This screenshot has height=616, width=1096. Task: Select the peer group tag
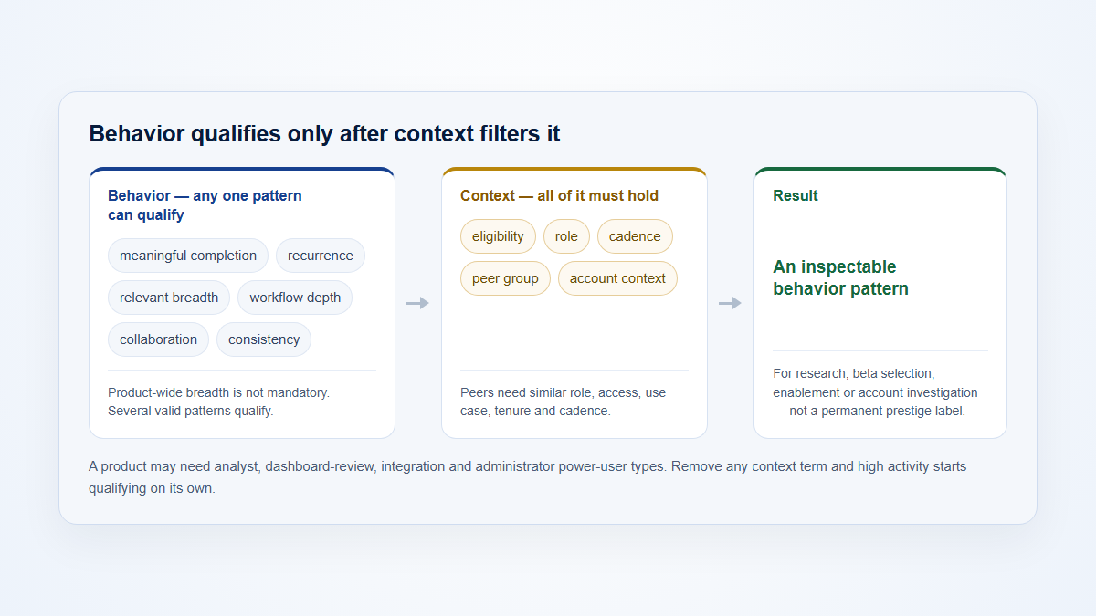click(x=505, y=278)
